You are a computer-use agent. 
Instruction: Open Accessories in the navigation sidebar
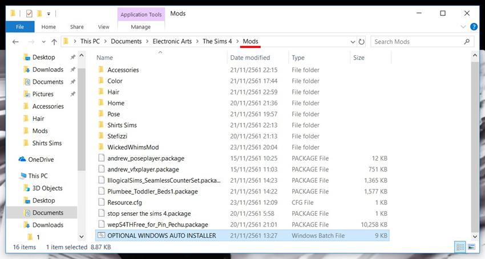48,106
